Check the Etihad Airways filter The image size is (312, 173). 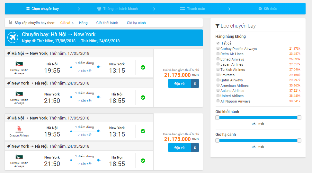point(218,59)
